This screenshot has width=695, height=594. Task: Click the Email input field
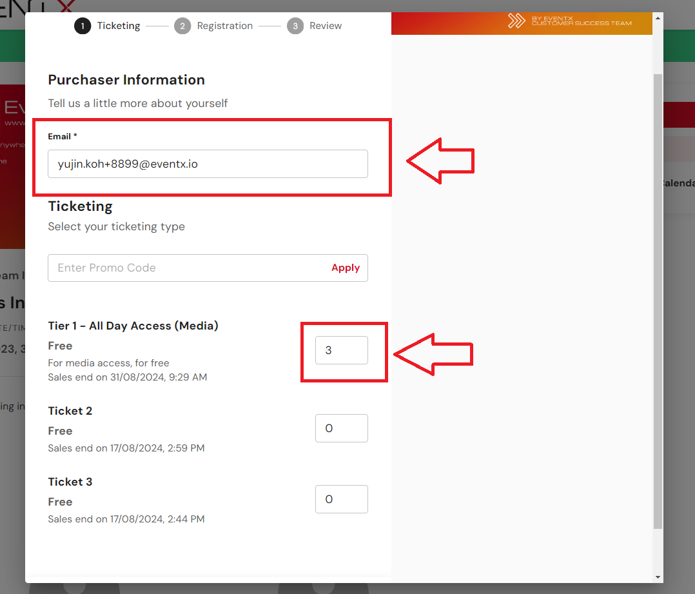pos(208,164)
